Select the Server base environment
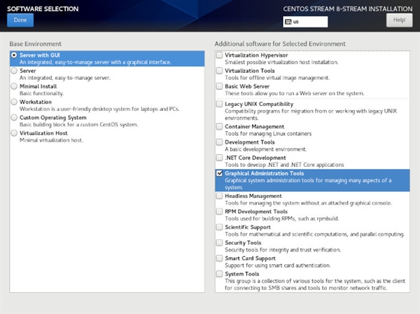 14,71
